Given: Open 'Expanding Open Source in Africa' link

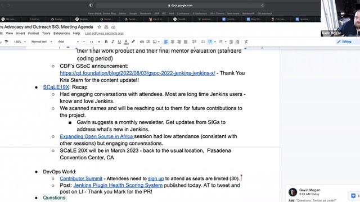Looking at the screenshot, I should click(97, 136).
